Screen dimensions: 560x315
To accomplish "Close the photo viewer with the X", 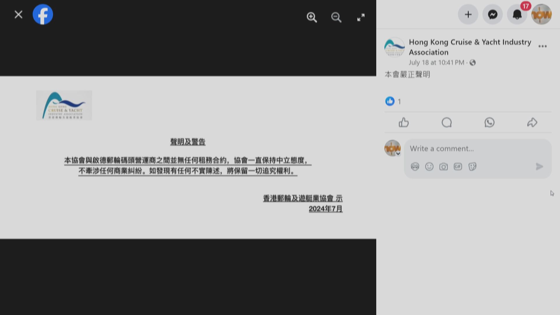I will pos(18,15).
